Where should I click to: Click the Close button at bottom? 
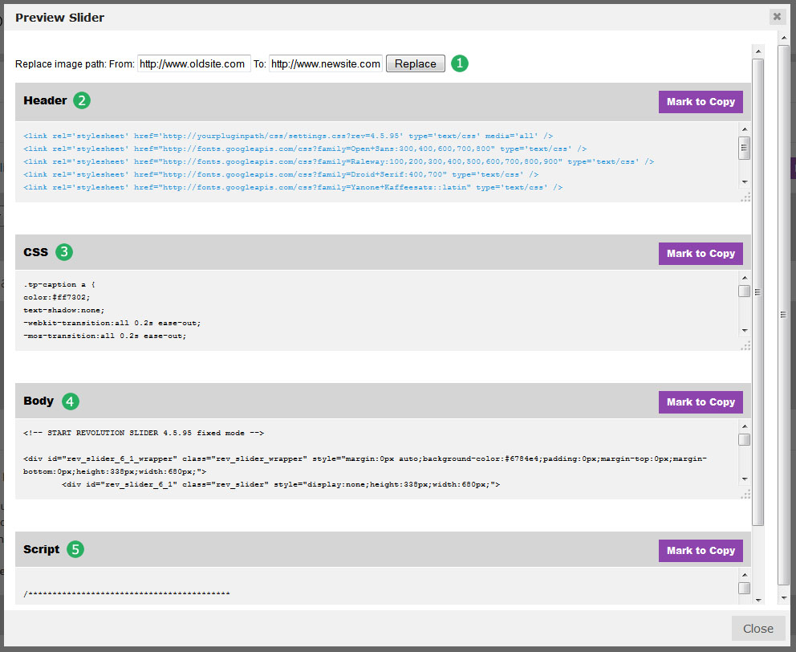pyautogui.click(x=757, y=628)
